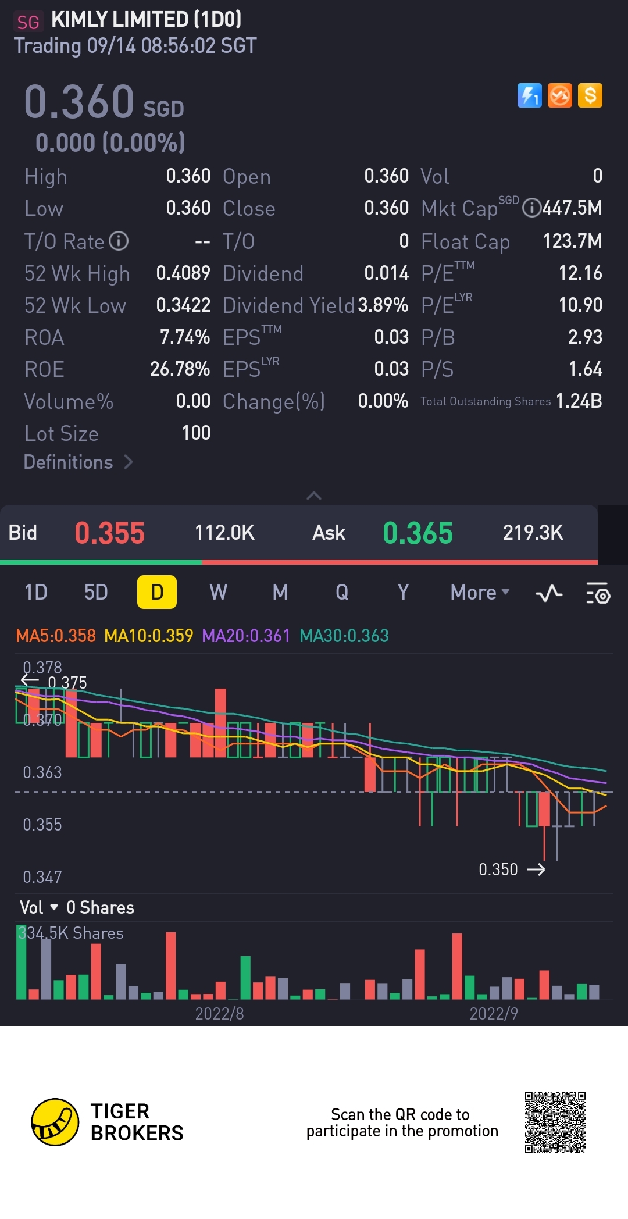This screenshot has height=1219, width=628.
Task: Tap the Trading 09/14 status line
Action: [135, 45]
